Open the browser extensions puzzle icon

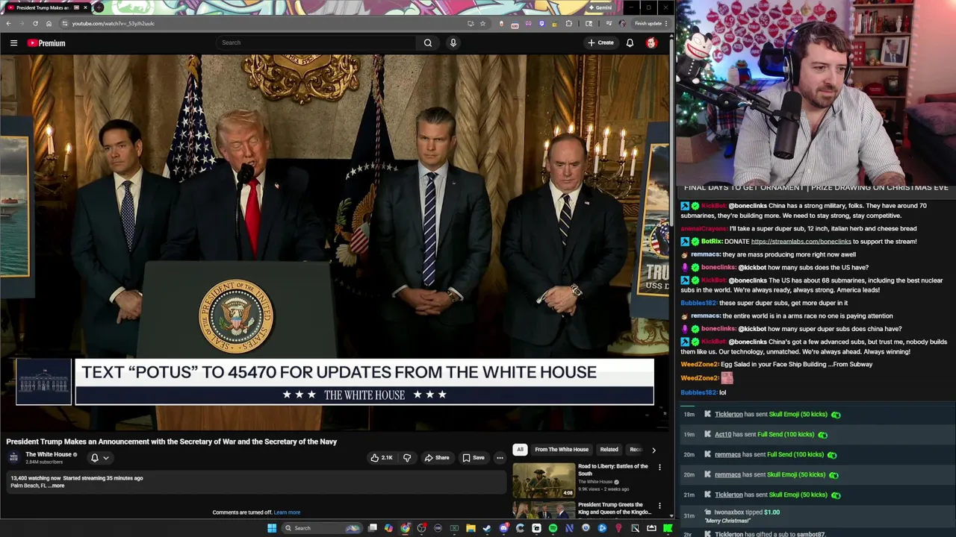(569, 23)
